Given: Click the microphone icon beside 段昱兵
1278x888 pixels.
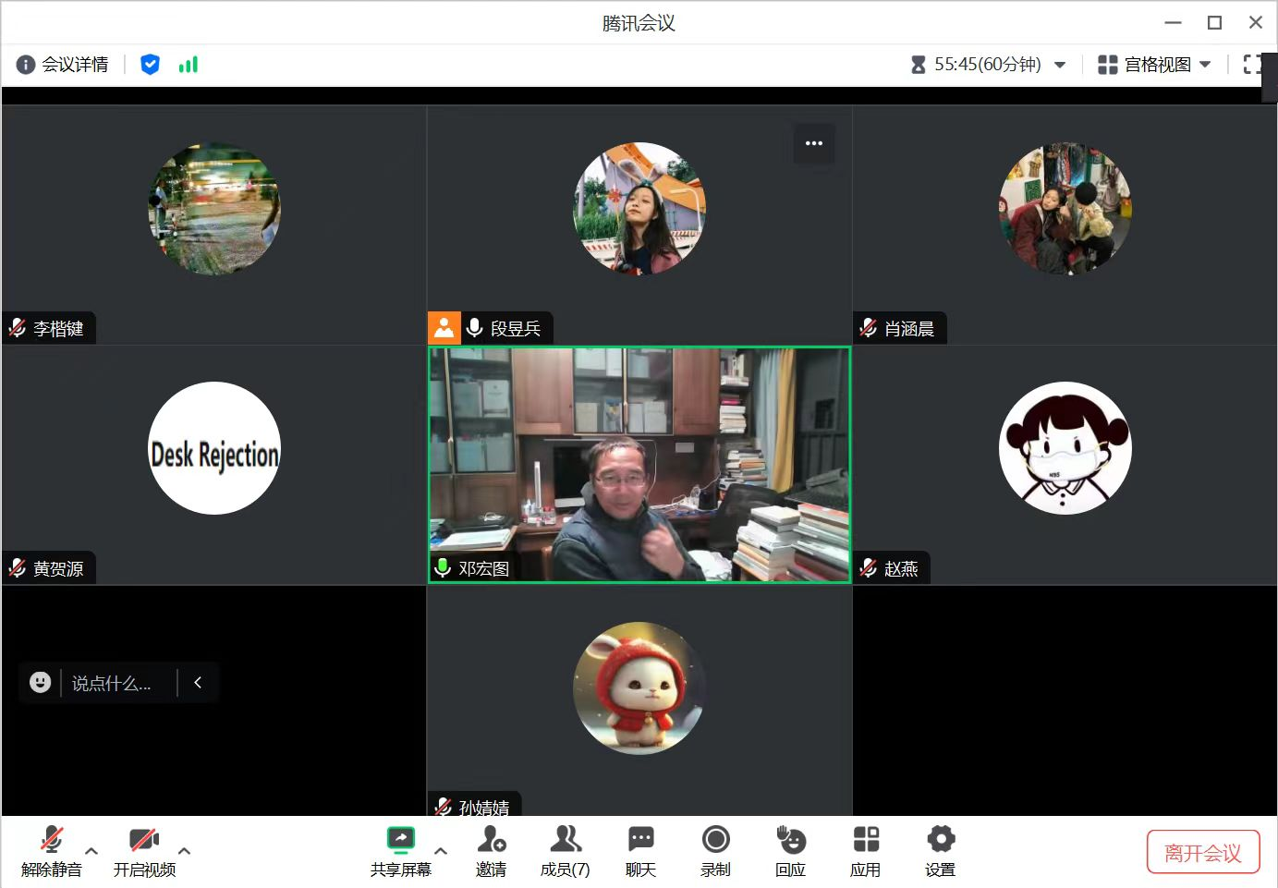Looking at the screenshot, I should [x=475, y=328].
